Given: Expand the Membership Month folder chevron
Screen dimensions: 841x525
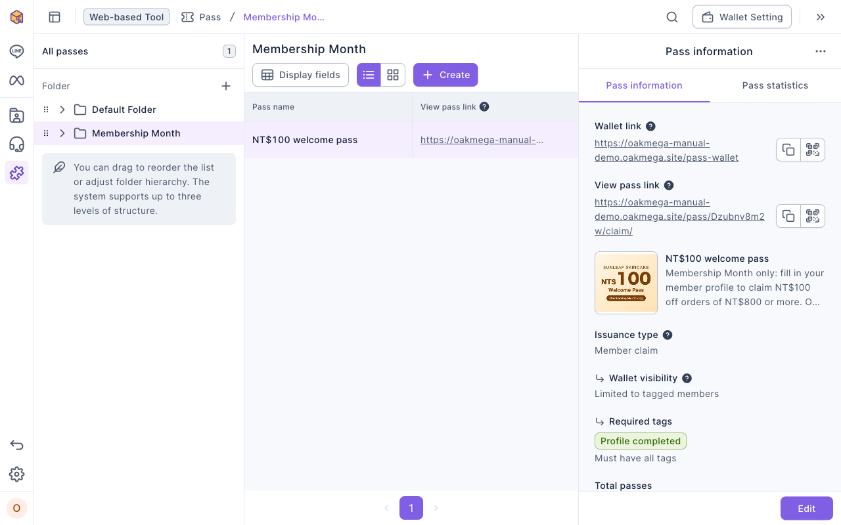Looking at the screenshot, I should pyautogui.click(x=62, y=133).
